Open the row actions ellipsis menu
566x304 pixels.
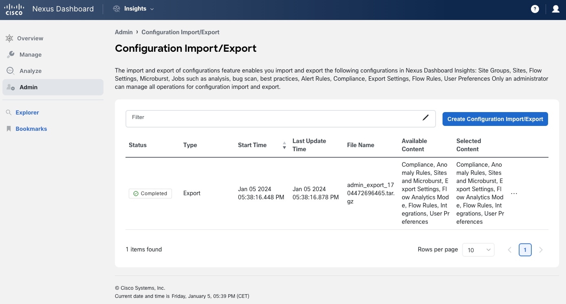[x=514, y=194]
